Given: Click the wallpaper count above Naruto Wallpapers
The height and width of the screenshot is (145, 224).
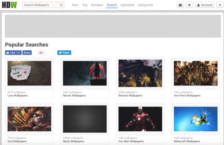Looking at the screenshot, I should click(x=72, y=92).
